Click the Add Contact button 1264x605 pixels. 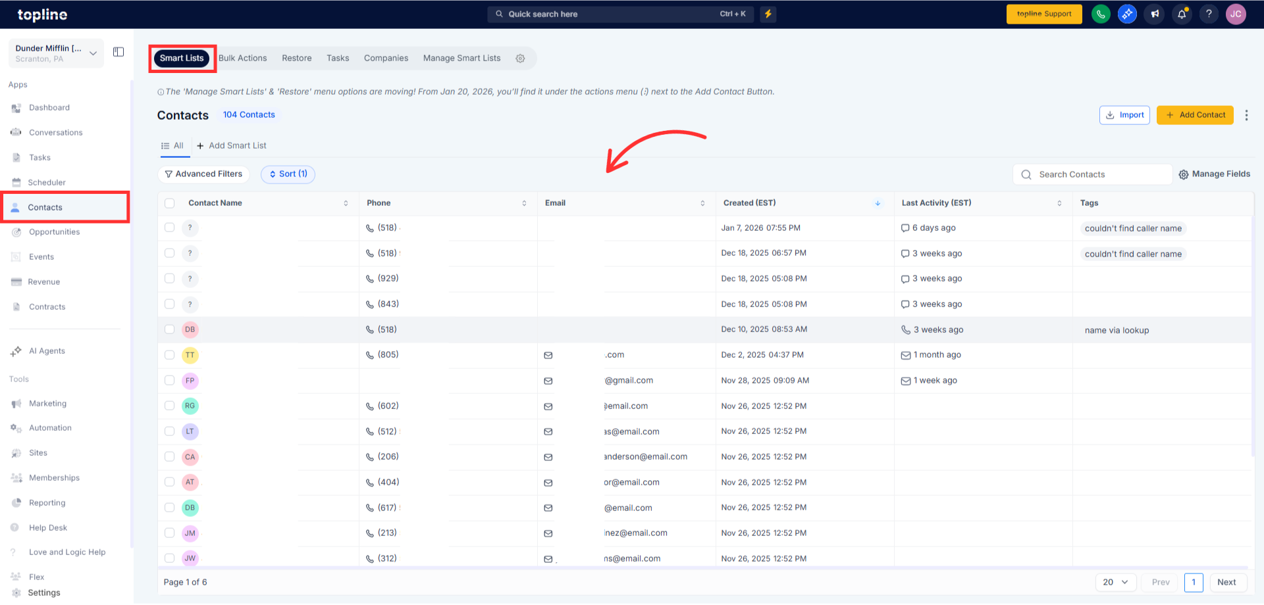pos(1195,115)
